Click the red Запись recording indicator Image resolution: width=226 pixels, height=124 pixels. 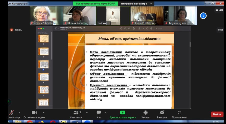16,30
